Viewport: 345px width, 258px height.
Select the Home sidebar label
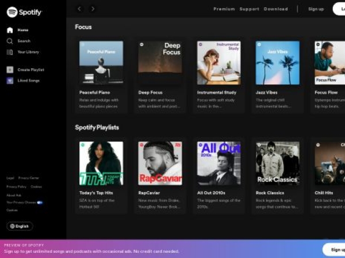click(23, 30)
